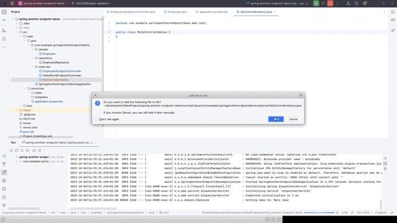Image resolution: width=397 pixels, height=223 pixels.
Task: Open the Project tool window icon
Action: point(4,12)
